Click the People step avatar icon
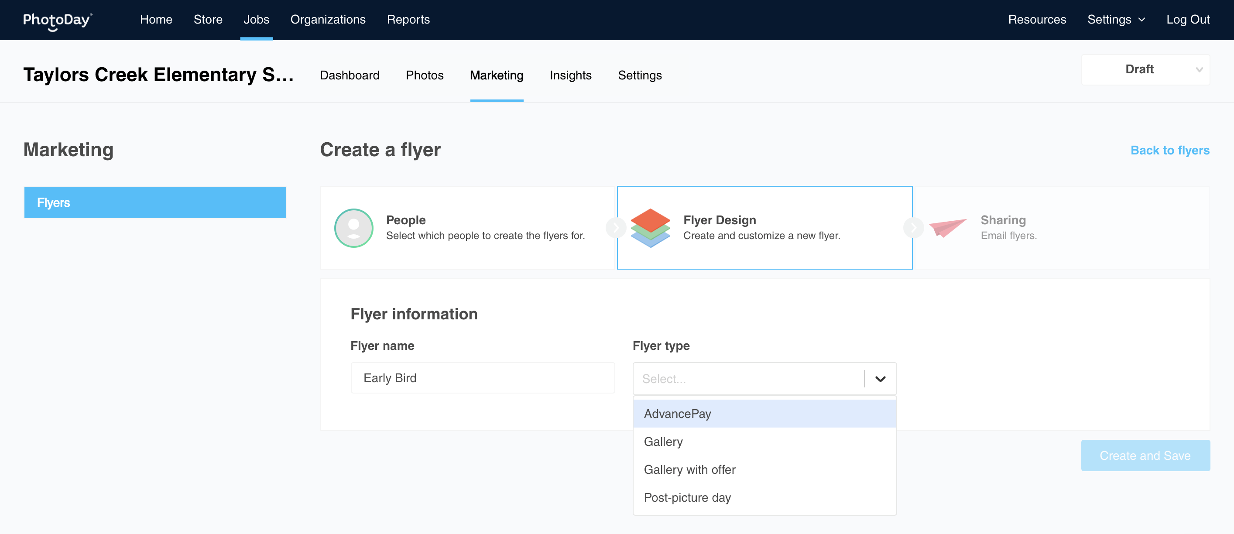The height and width of the screenshot is (534, 1234). [353, 228]
